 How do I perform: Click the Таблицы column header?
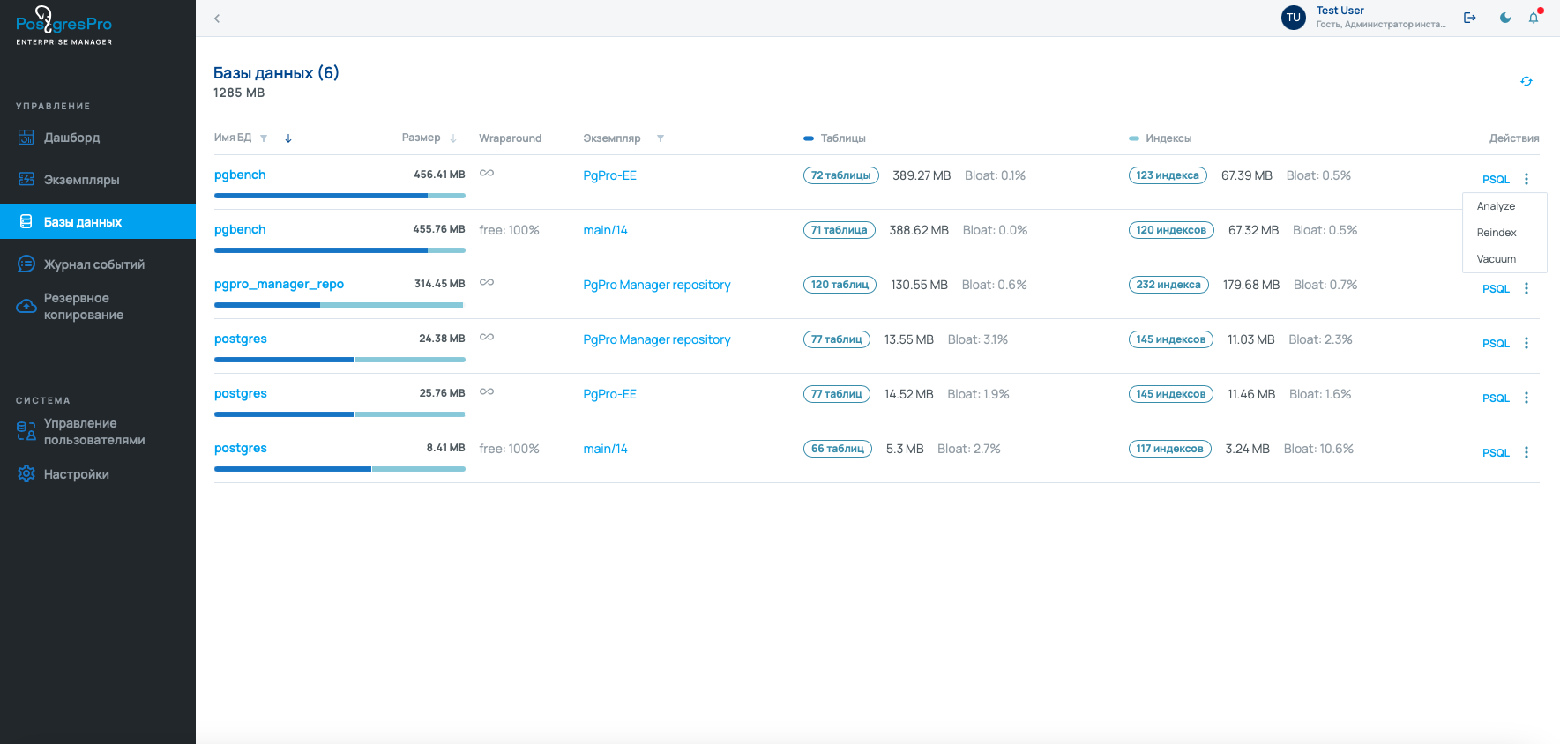click(843, 138)
